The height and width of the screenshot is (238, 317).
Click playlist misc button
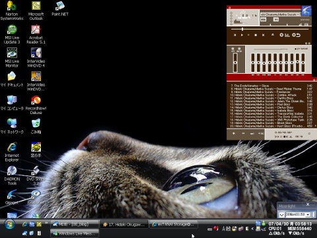click(261, 133)
